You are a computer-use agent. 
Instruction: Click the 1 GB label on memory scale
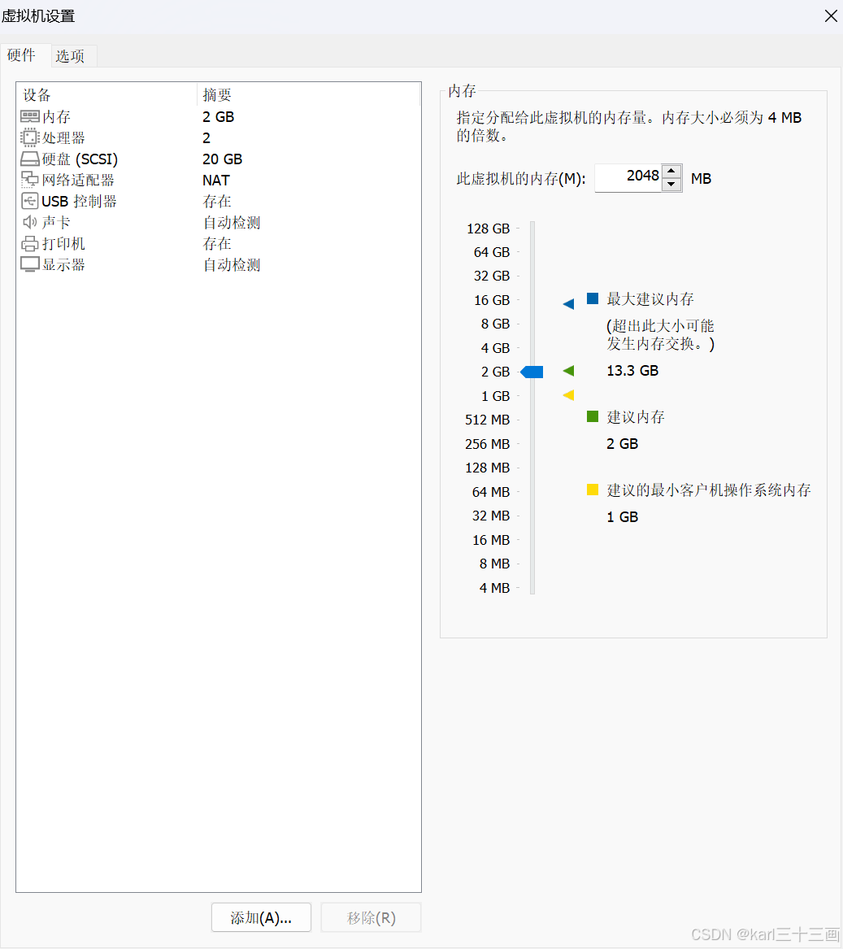click(x=496, y=396)
